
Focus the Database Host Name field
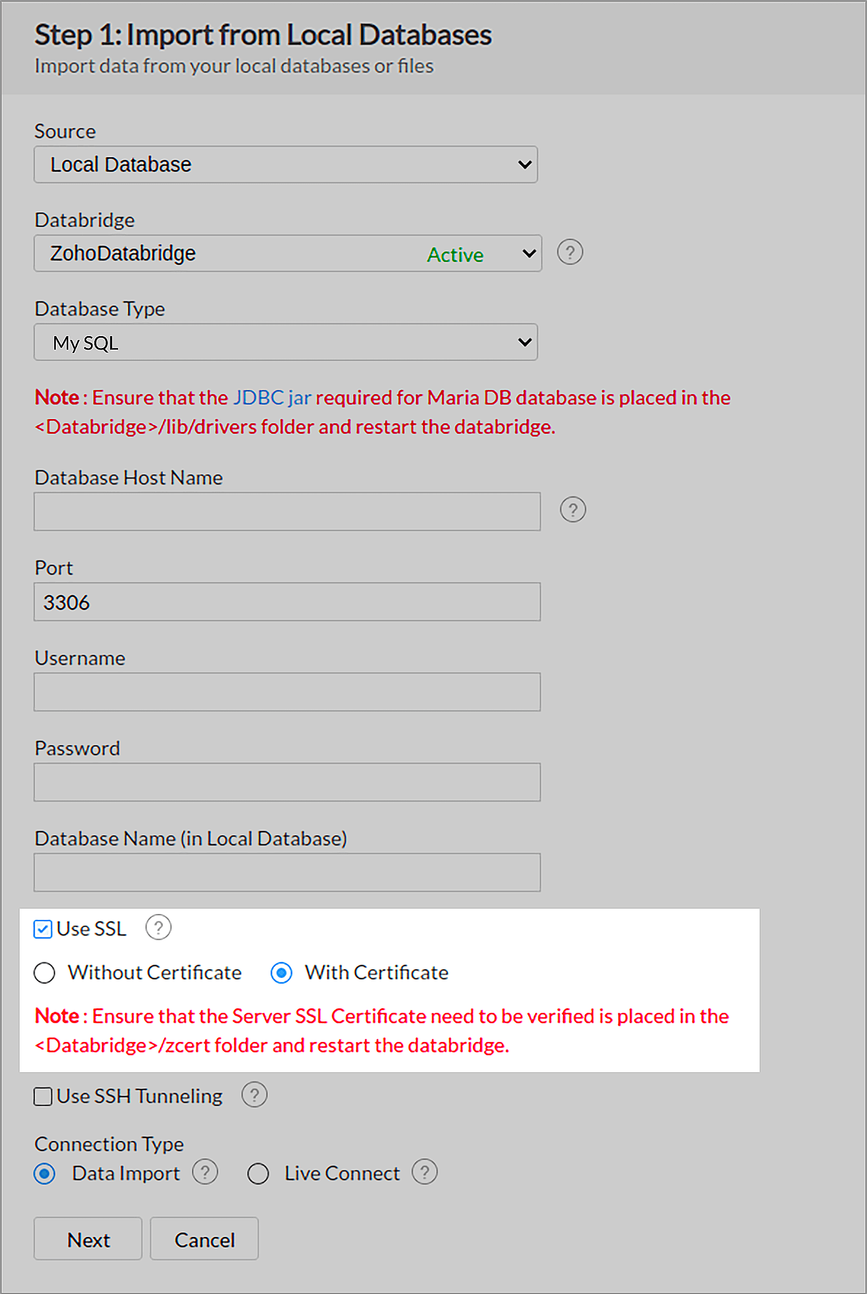pyautogui.click(x=287, y=512)
